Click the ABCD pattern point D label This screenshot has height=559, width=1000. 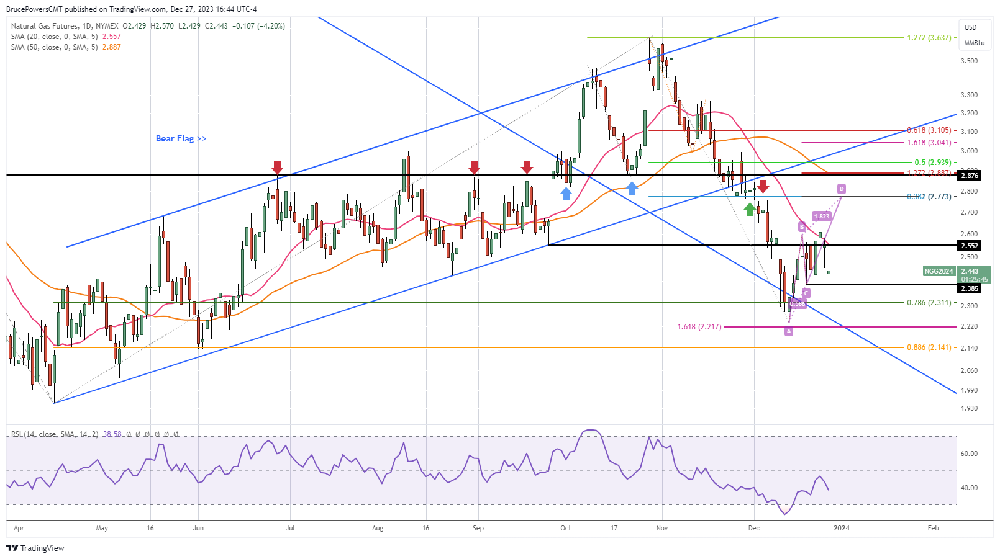(842, 189)
